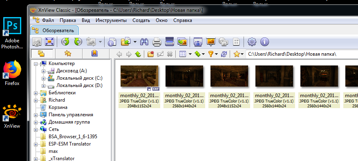Open the Файл menu

pyautogui.click(x=48, y=20)
